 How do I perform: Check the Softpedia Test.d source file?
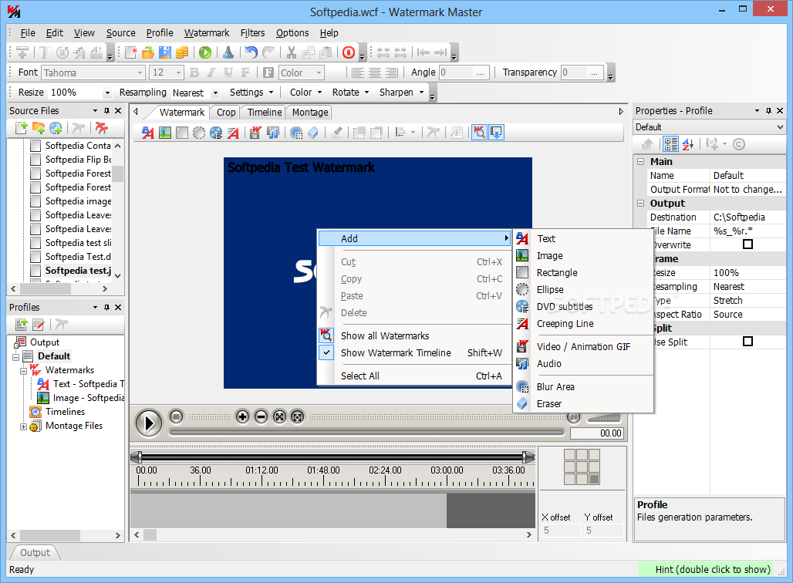(x=35, y=257)
